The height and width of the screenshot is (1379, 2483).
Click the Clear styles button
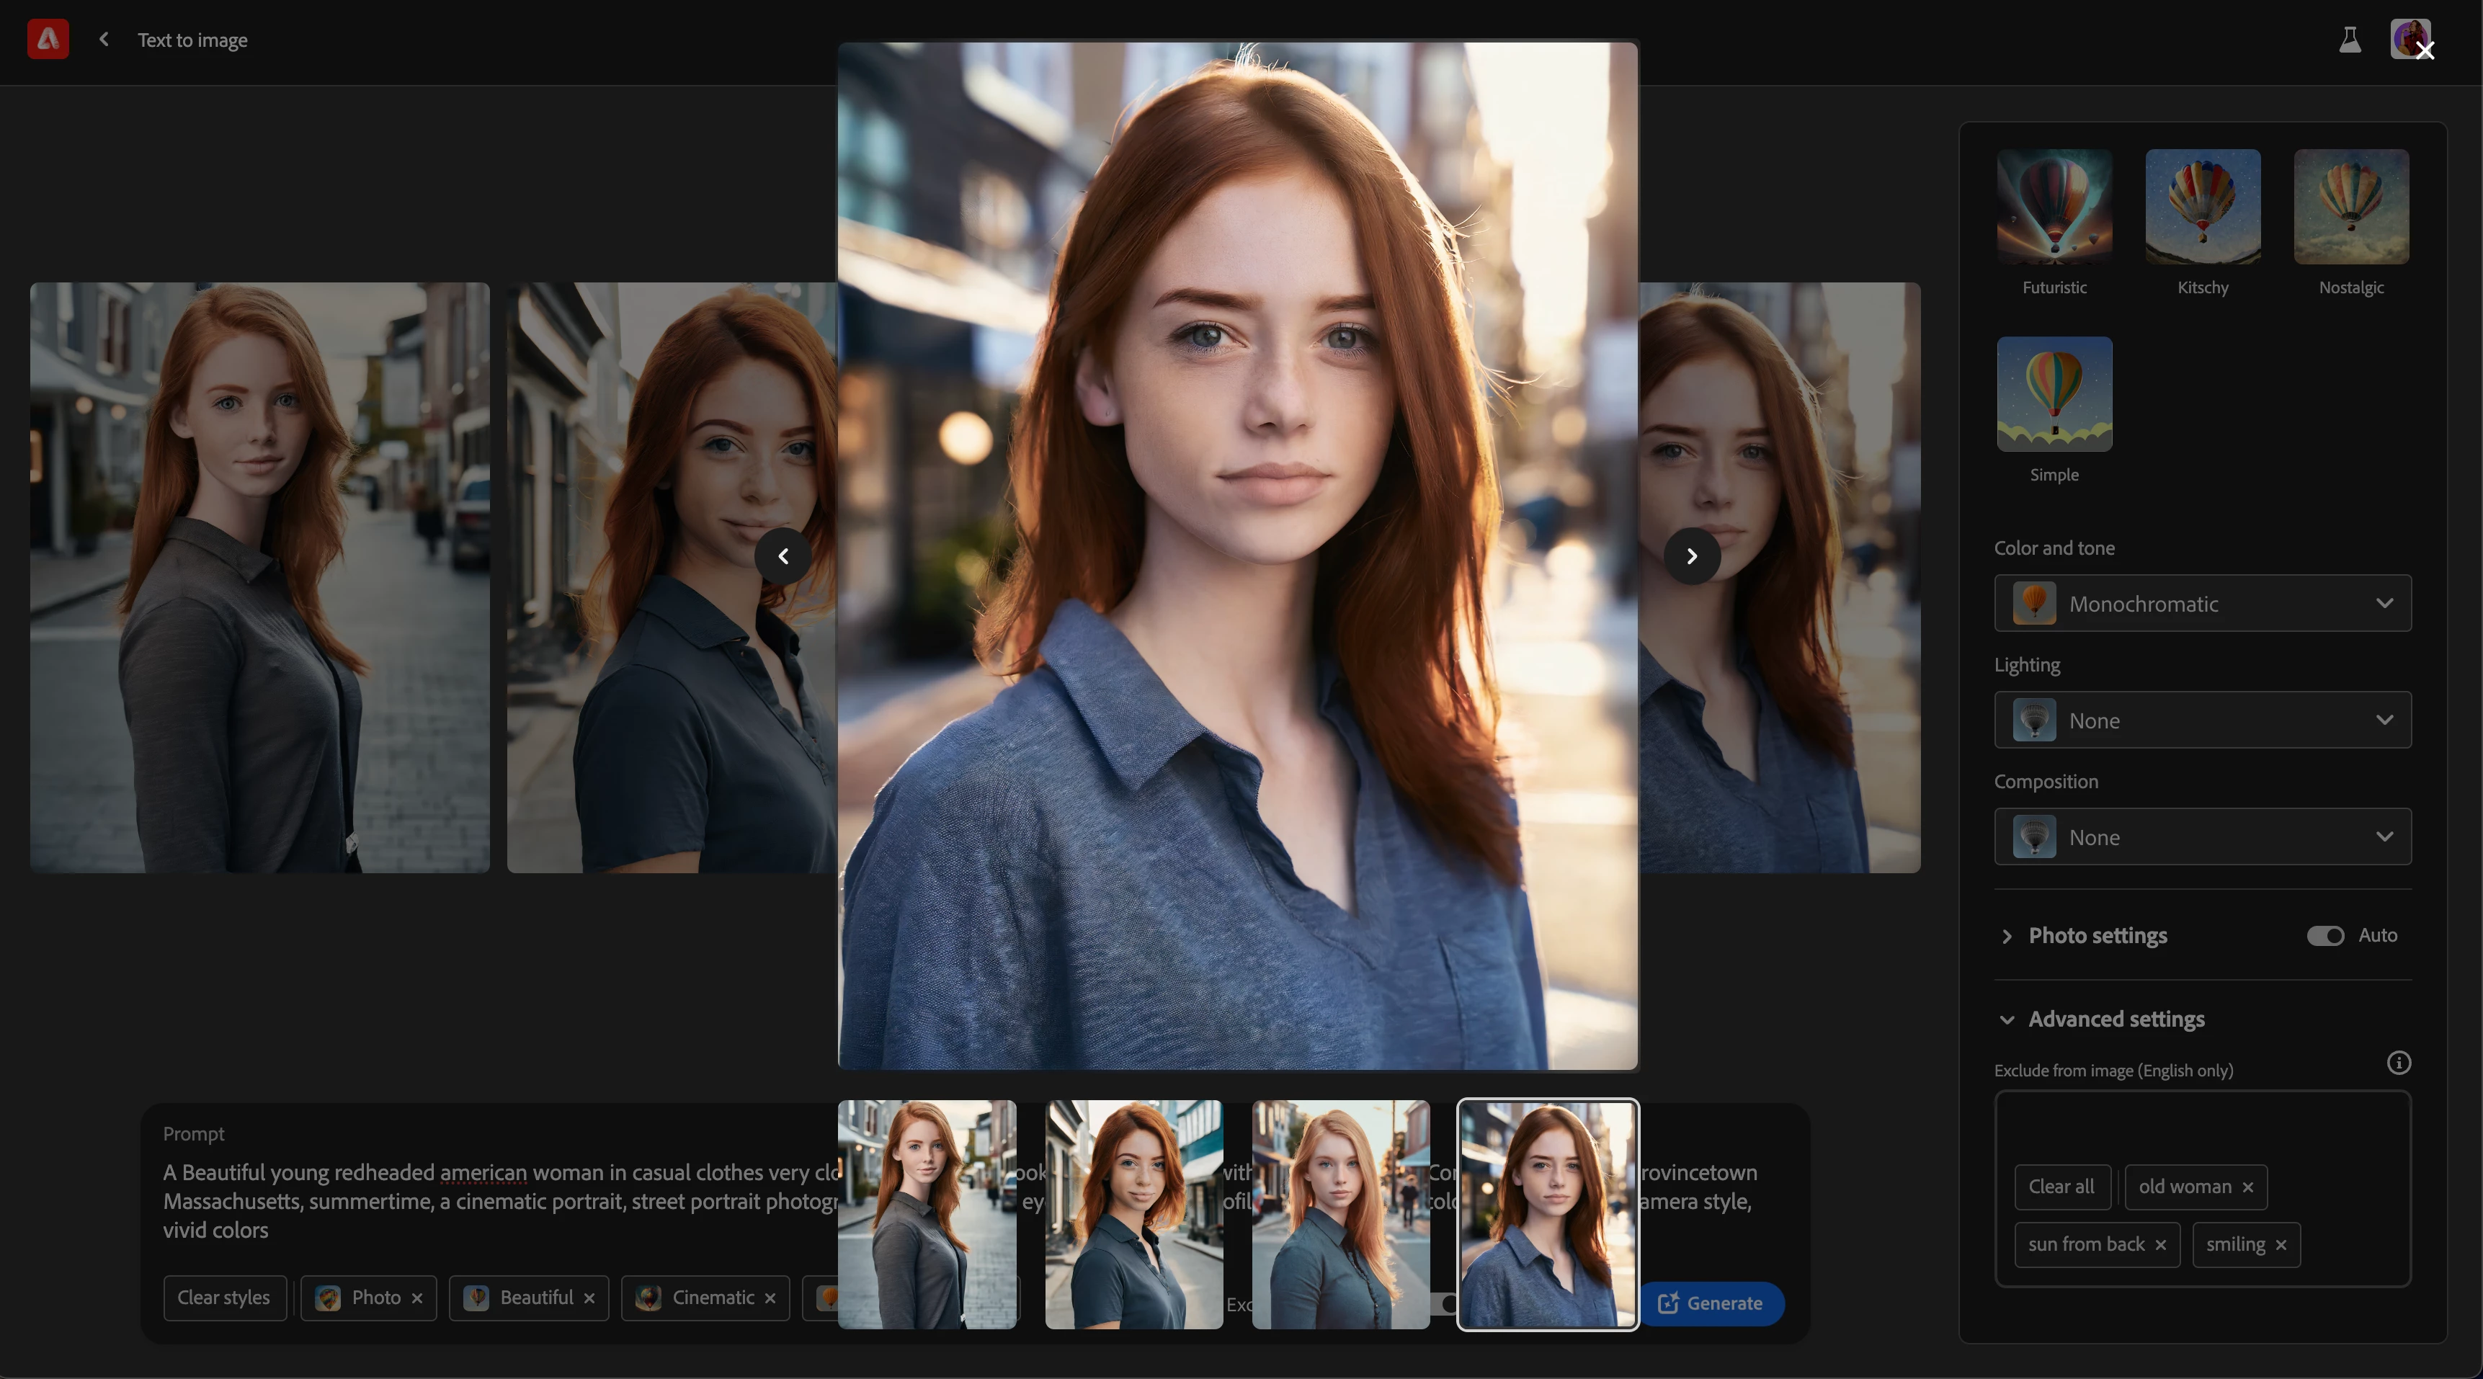coord(223,1298)
